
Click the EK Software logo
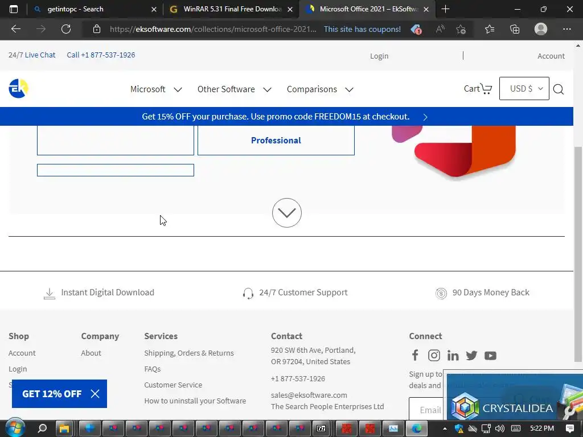point(18,88)
